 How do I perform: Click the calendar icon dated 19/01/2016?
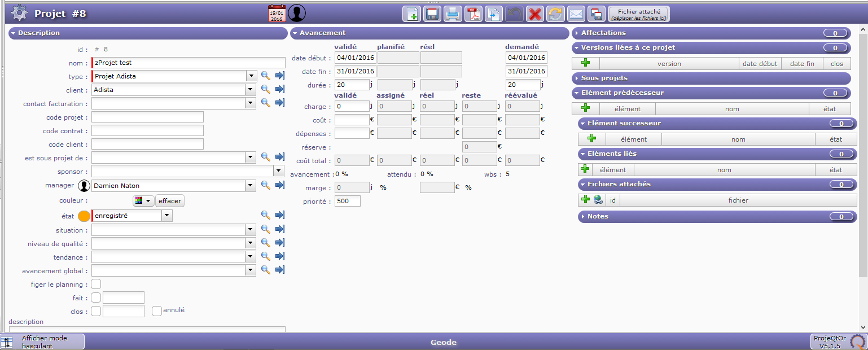point(277,14)
